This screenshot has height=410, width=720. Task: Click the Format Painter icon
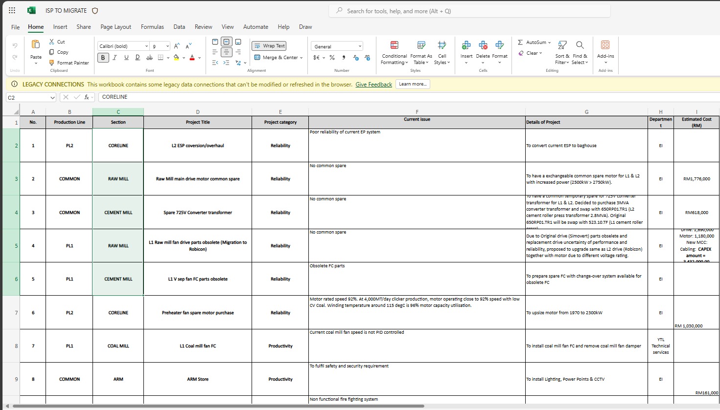(x=52, y=63)
